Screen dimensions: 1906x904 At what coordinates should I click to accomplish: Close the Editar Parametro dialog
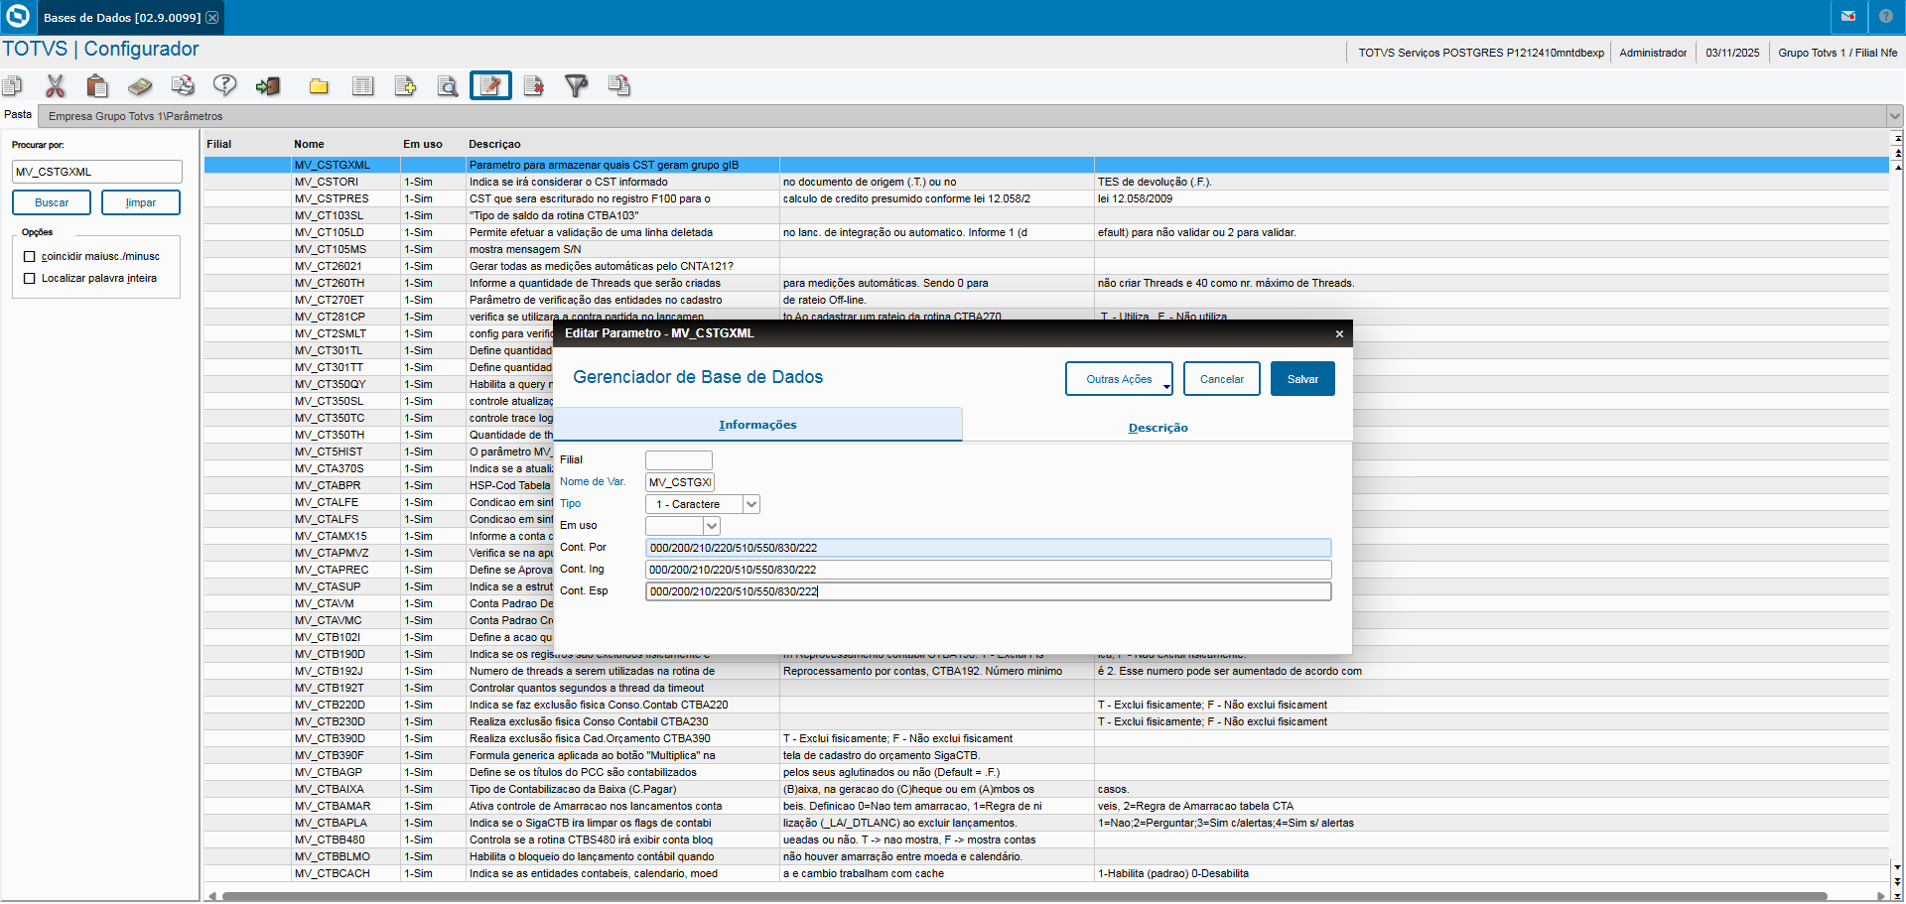[1339, 334]
